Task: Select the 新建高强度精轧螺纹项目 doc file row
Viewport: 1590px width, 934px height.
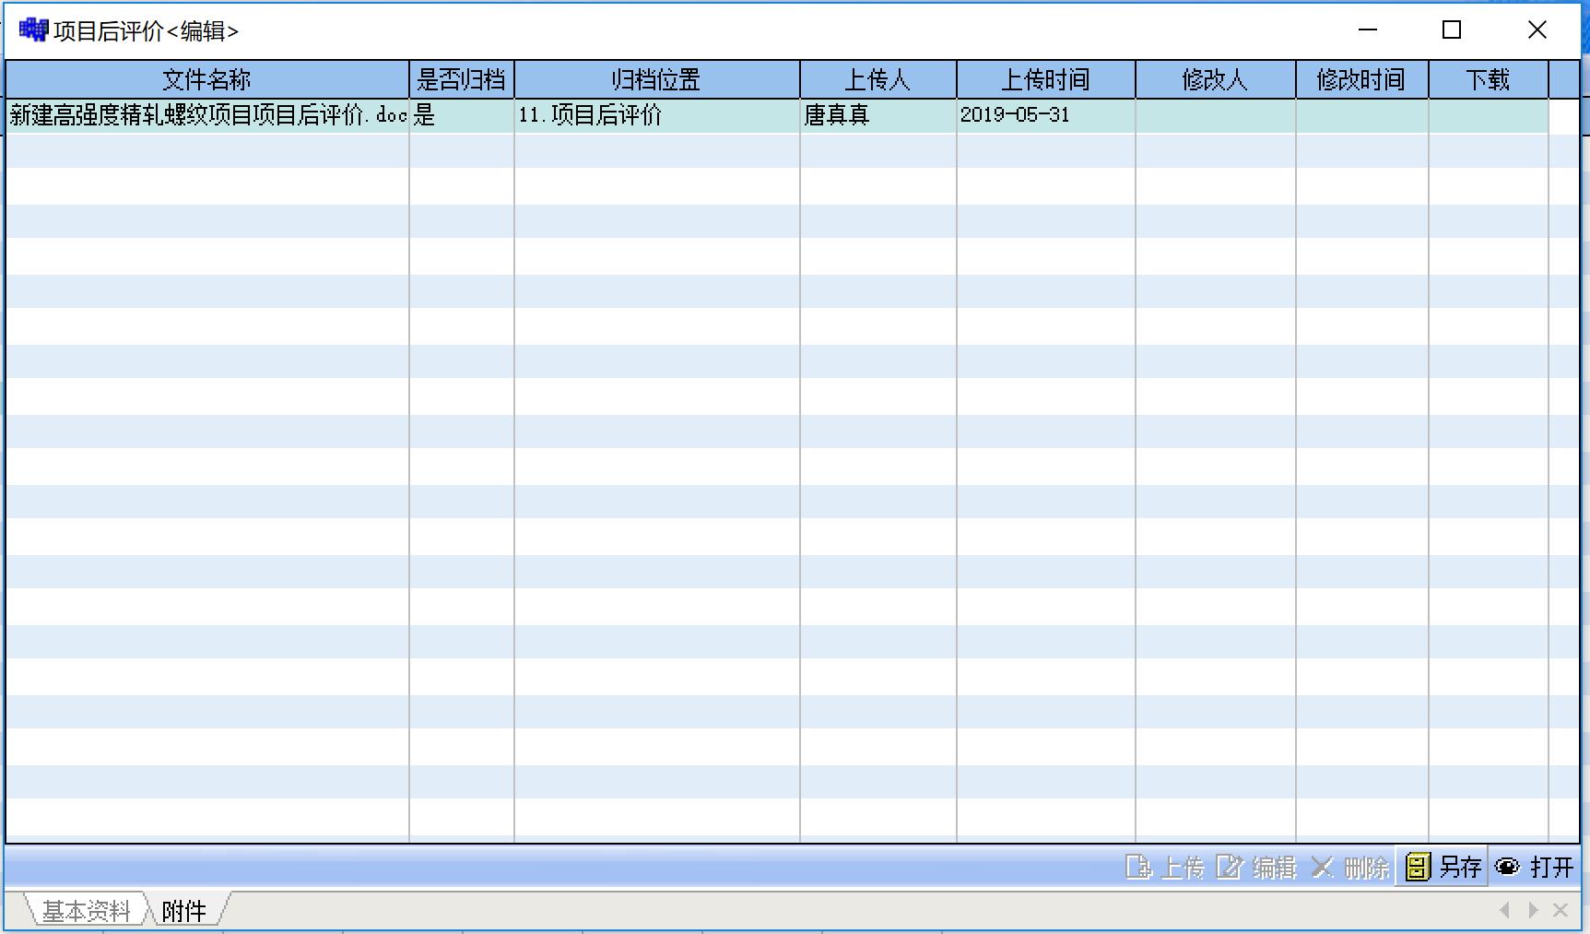Action: [206, 115]
